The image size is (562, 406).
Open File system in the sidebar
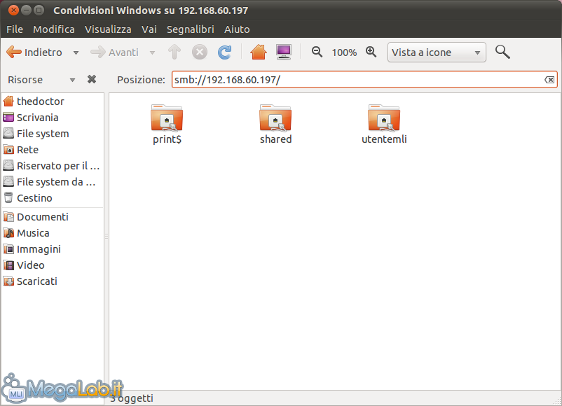coord(53,134)
